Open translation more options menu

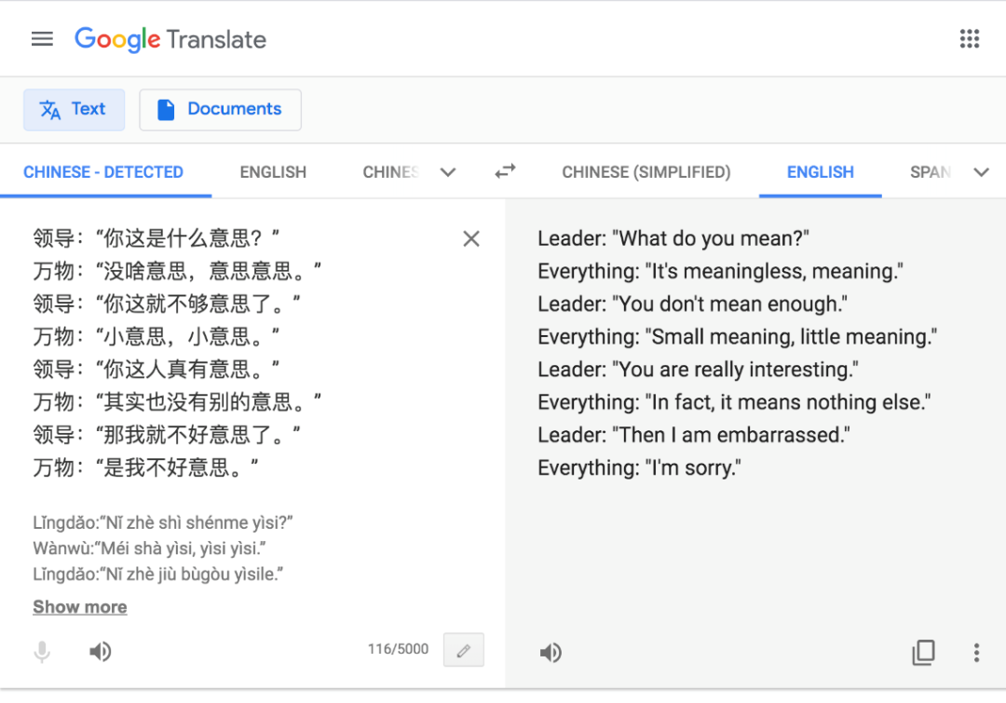point(976,653)
